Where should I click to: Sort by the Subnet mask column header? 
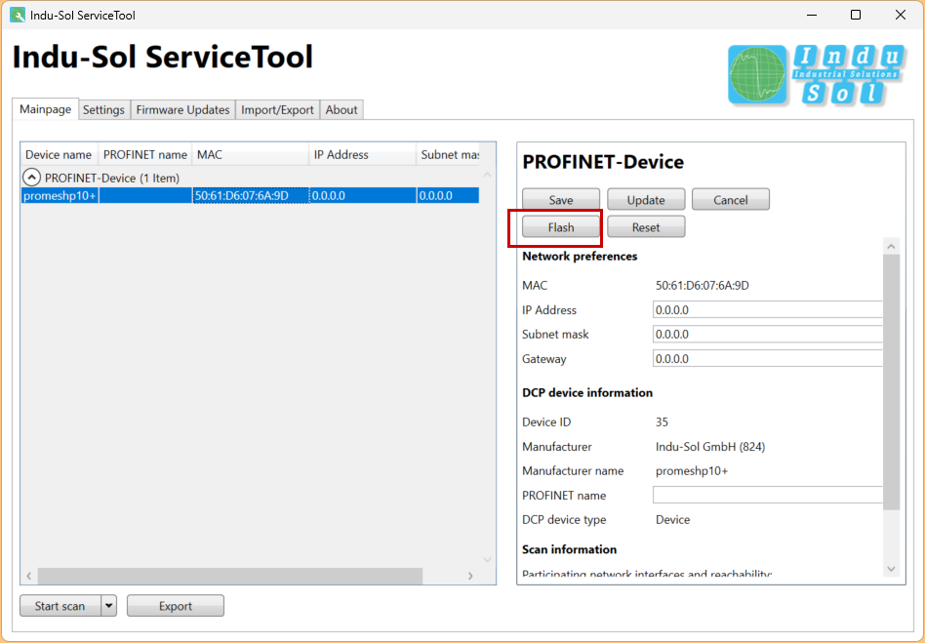pos(448,154)
